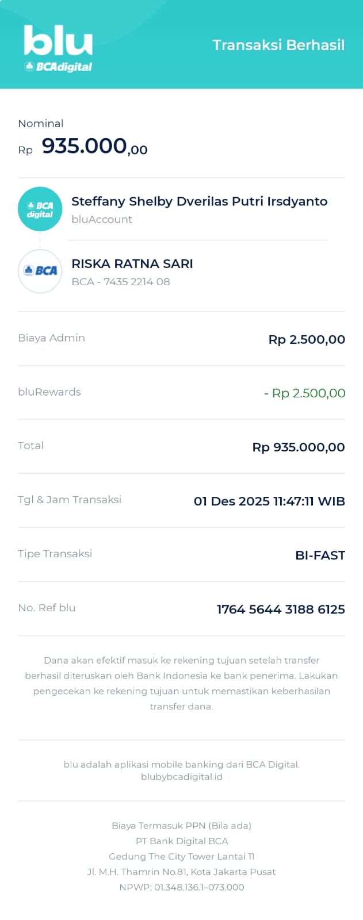Click the No. Ref blu label
363x920 pixels.
click(47, 608)
